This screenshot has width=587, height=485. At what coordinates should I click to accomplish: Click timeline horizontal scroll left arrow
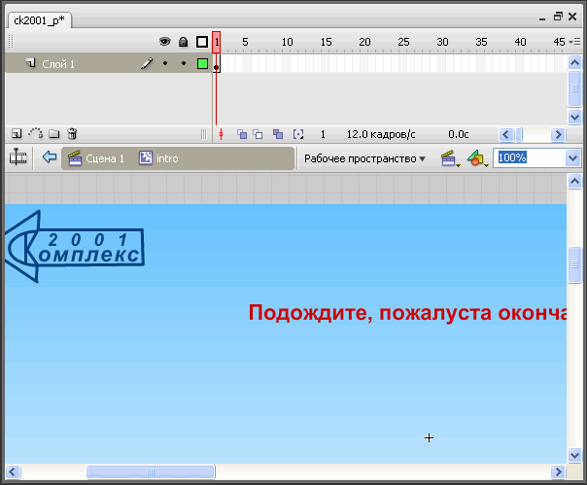(505, 134)
